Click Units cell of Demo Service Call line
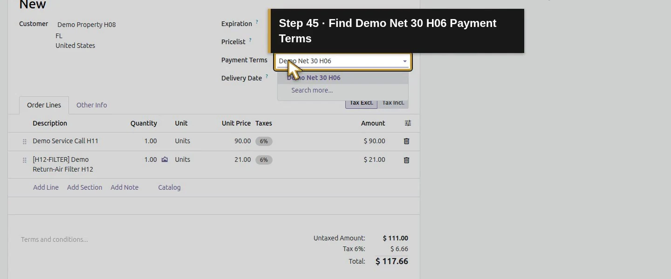Image resolution: width=671 pixels, height=279 pixels. pyautogui.click(x=183, y=141)
